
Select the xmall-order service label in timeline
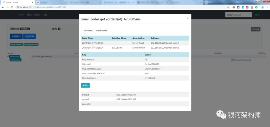14,56
